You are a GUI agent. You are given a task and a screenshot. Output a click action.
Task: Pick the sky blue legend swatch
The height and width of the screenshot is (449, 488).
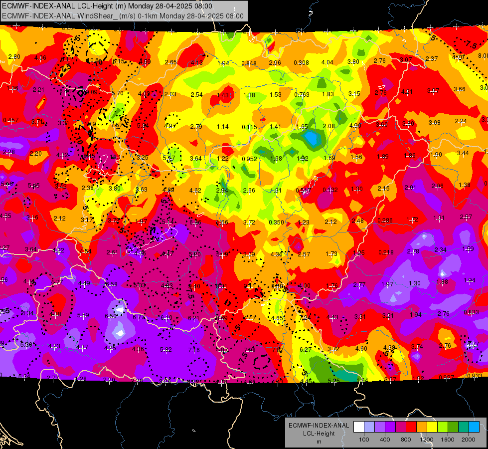tap(474, 427)
